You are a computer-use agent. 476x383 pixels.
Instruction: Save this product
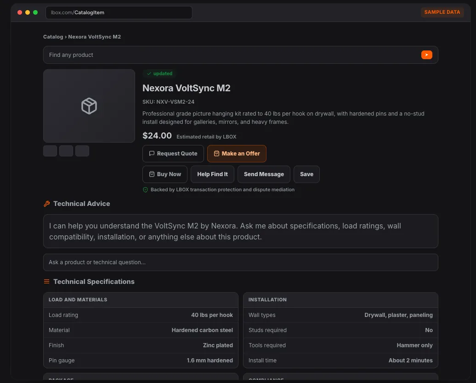306,174
